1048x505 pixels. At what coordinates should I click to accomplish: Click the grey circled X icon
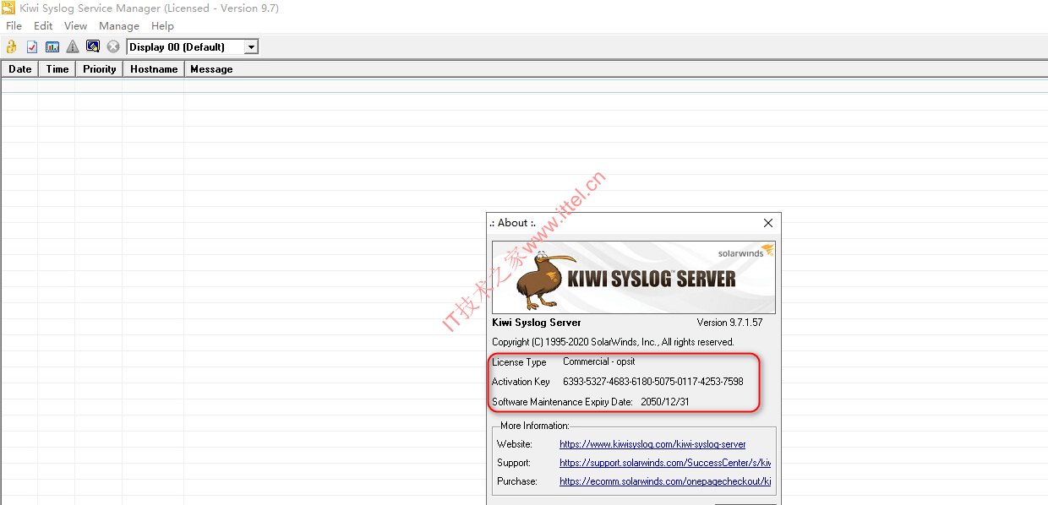[113, 46]
